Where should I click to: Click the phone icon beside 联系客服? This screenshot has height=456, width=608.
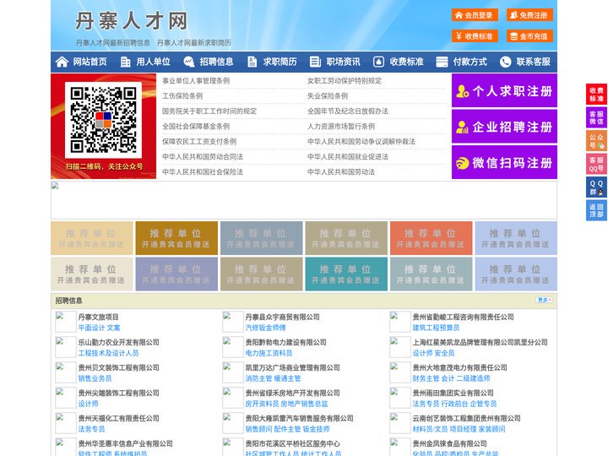click(505, 62)
